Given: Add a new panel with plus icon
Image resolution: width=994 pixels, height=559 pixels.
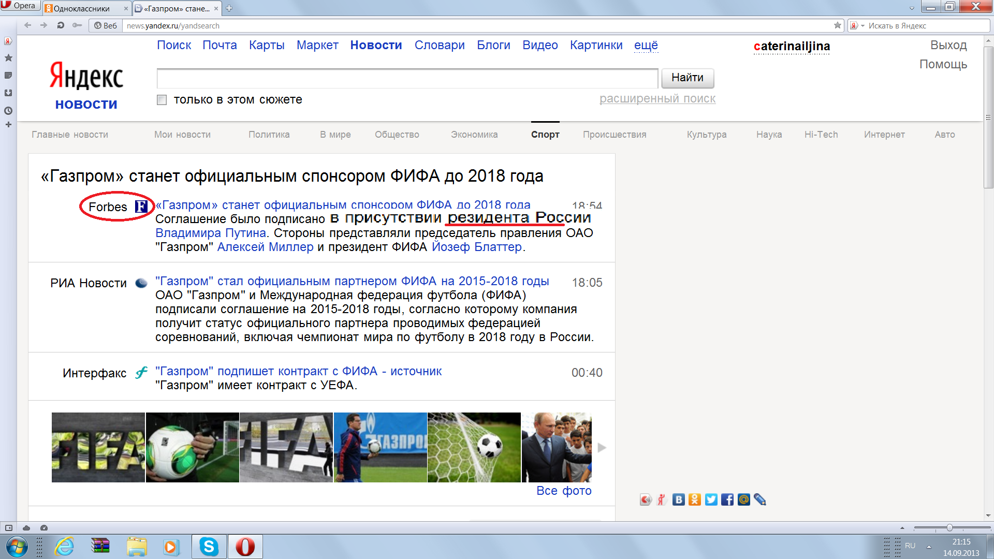Looking at the screenshot, I should [8, 125].
